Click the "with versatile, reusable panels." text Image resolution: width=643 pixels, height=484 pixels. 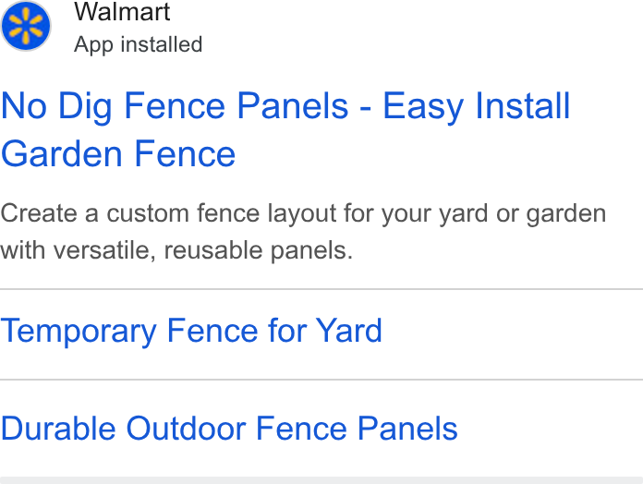click(176, 250)
